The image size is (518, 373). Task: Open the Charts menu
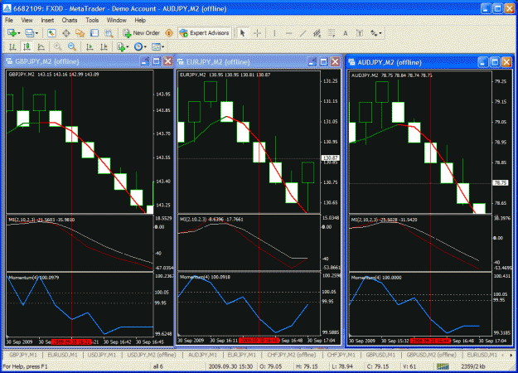70,20
